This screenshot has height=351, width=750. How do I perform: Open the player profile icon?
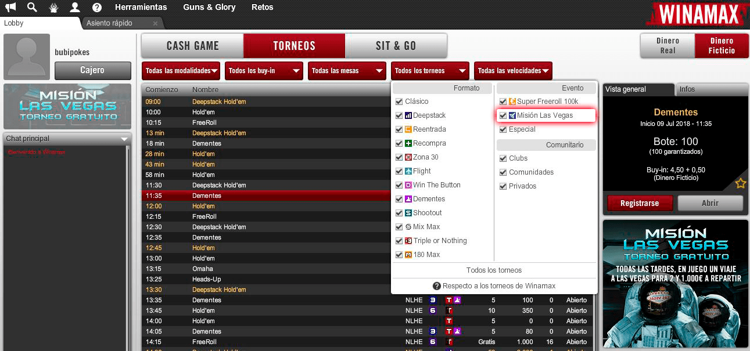pos(75,8)
